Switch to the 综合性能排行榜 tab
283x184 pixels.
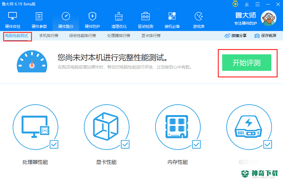83,35
